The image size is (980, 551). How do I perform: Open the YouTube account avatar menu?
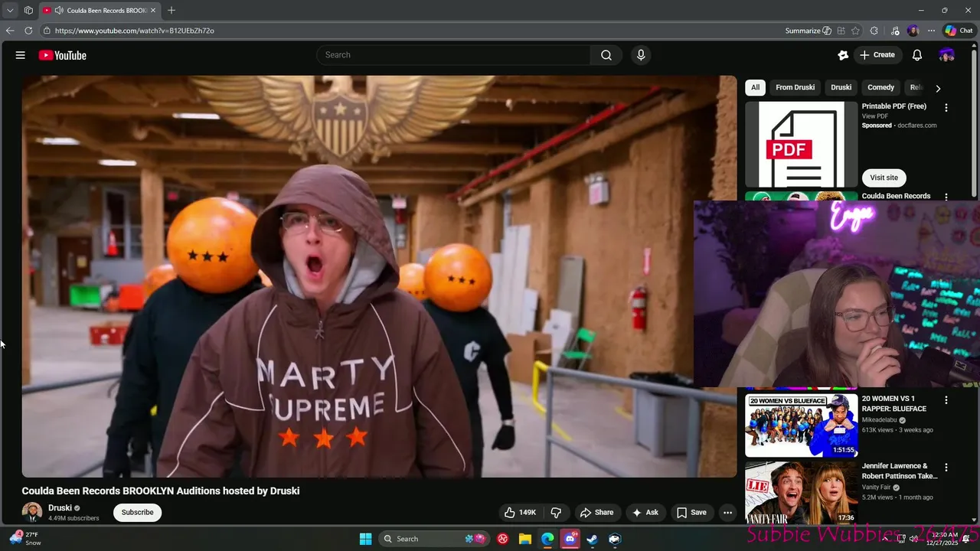click(x=946, y=55)
